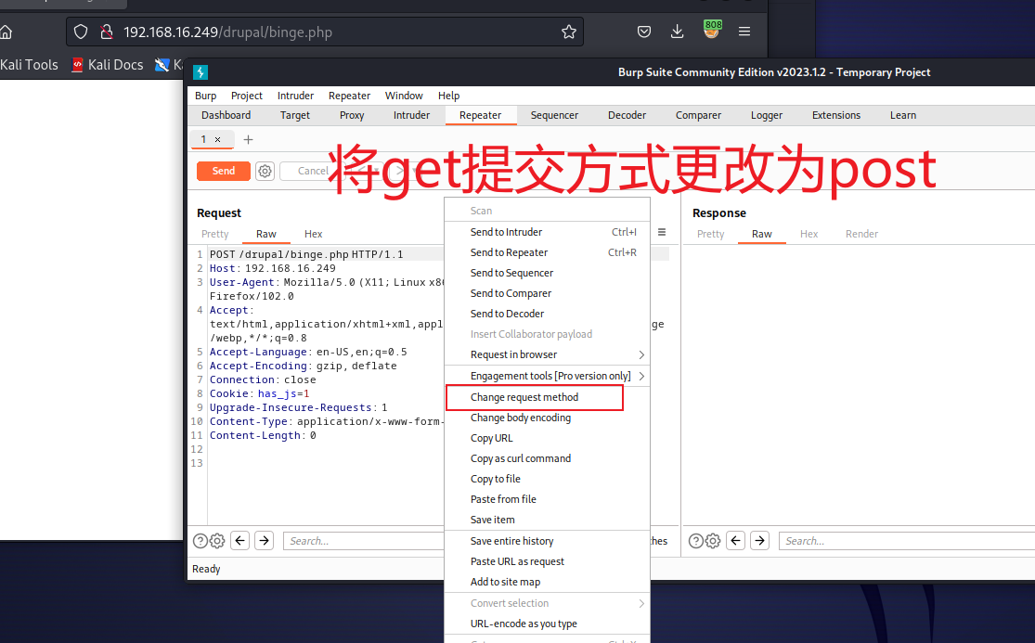Image resolution: width=1035 pixels, height=643 pixels.
Task: Open the shield tracking protection icon
Action: click(81, 32)
